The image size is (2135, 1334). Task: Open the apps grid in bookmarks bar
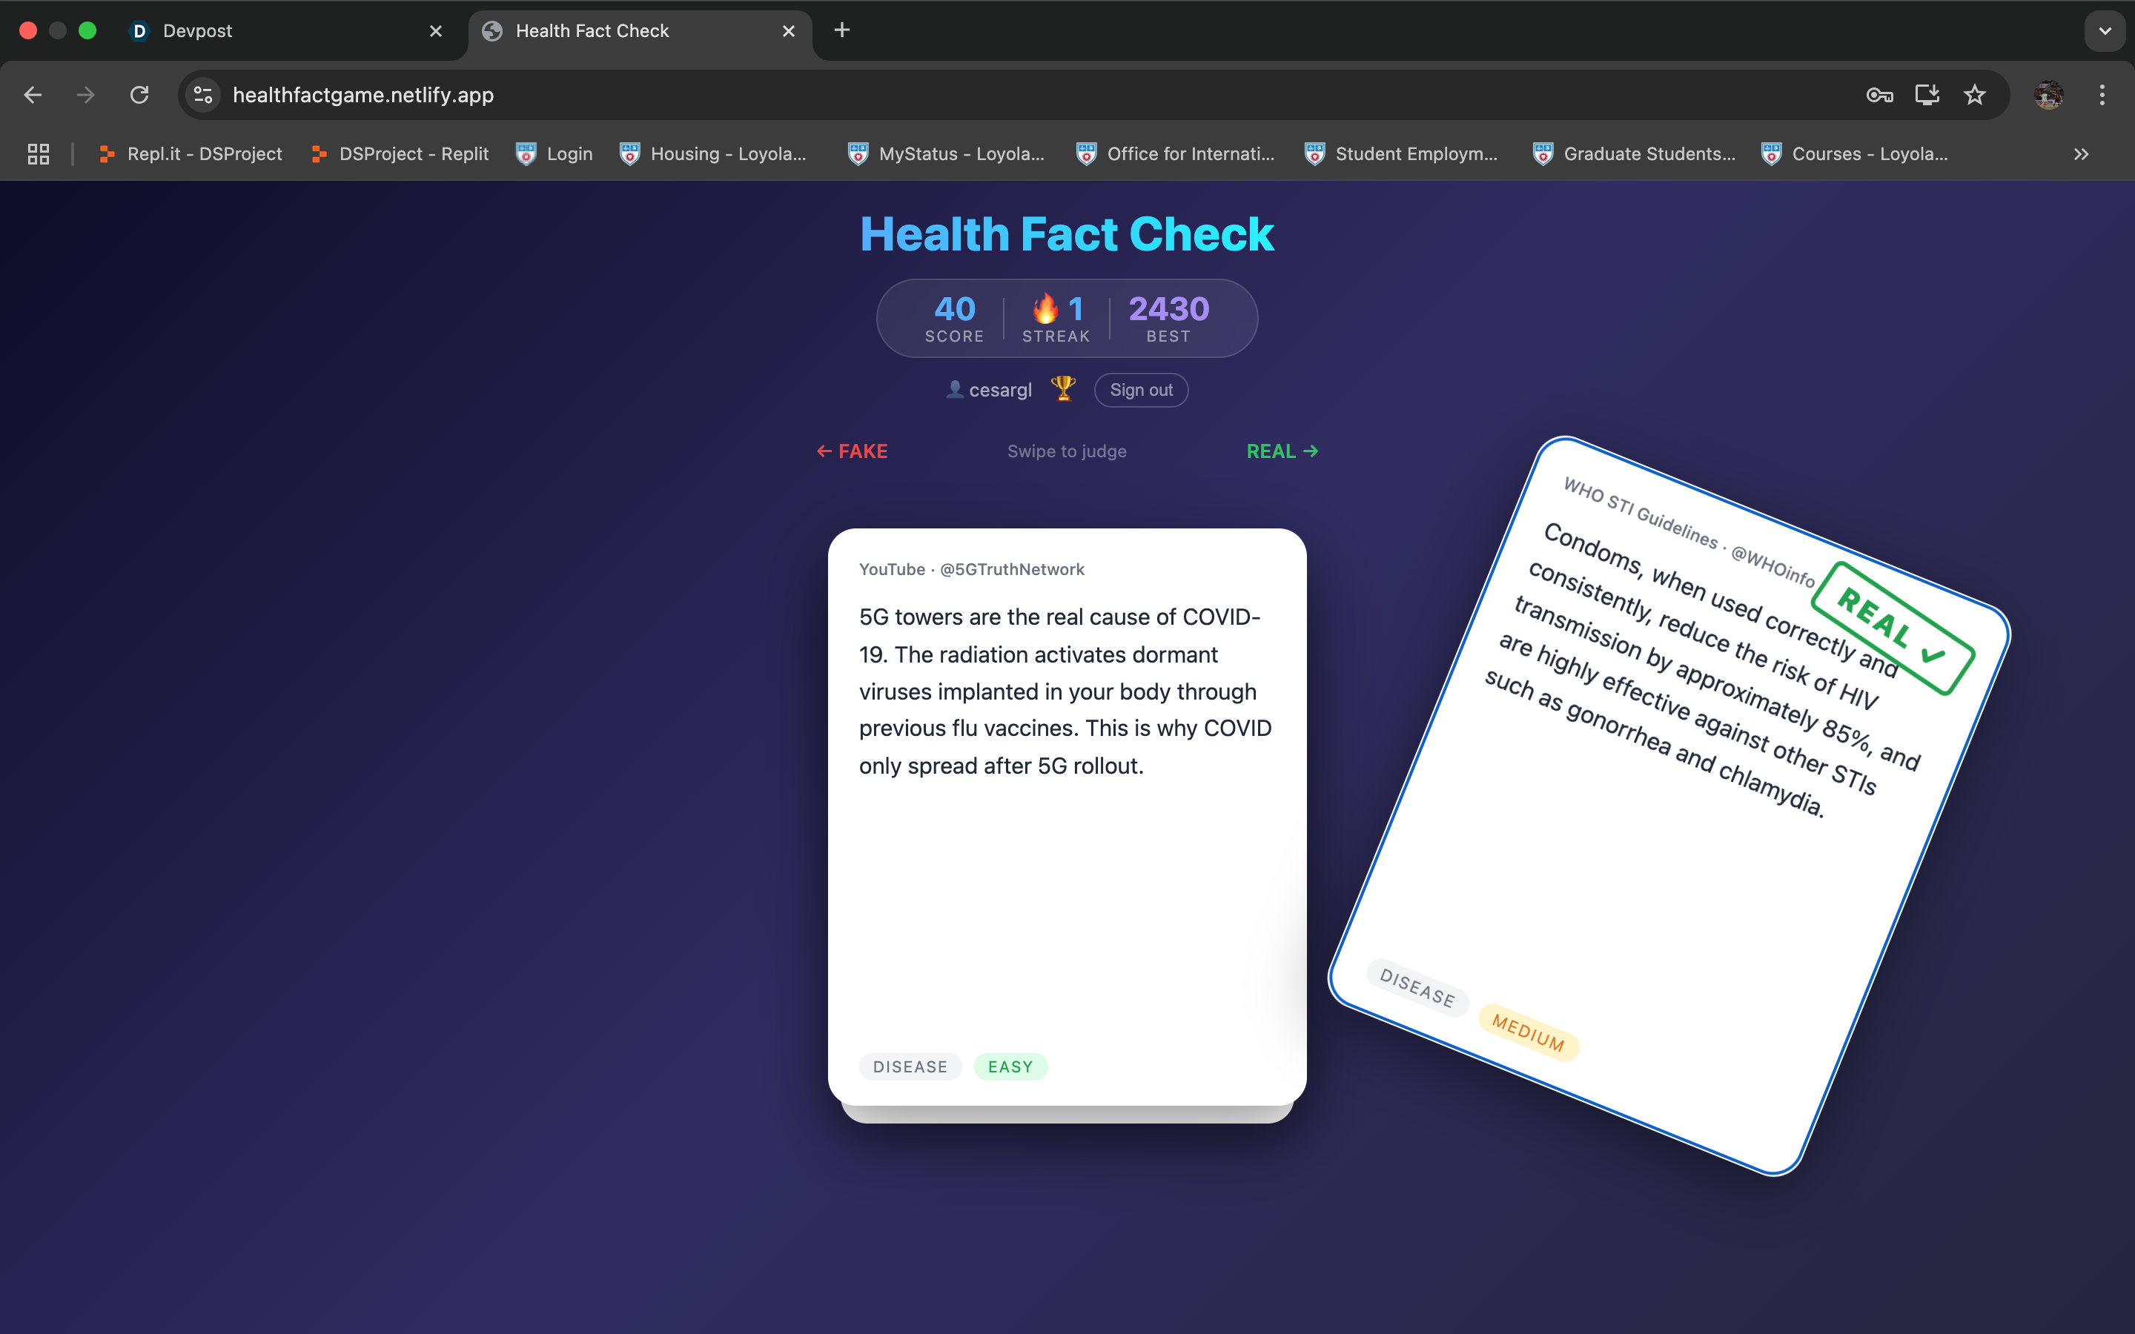[38, 154]
